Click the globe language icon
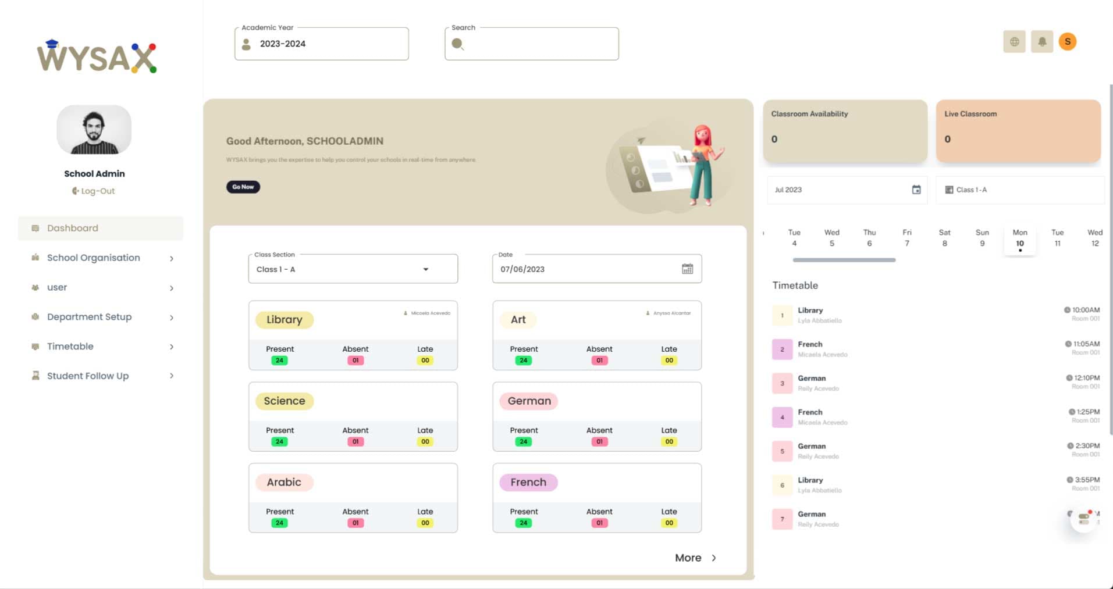 [1014, 42]
